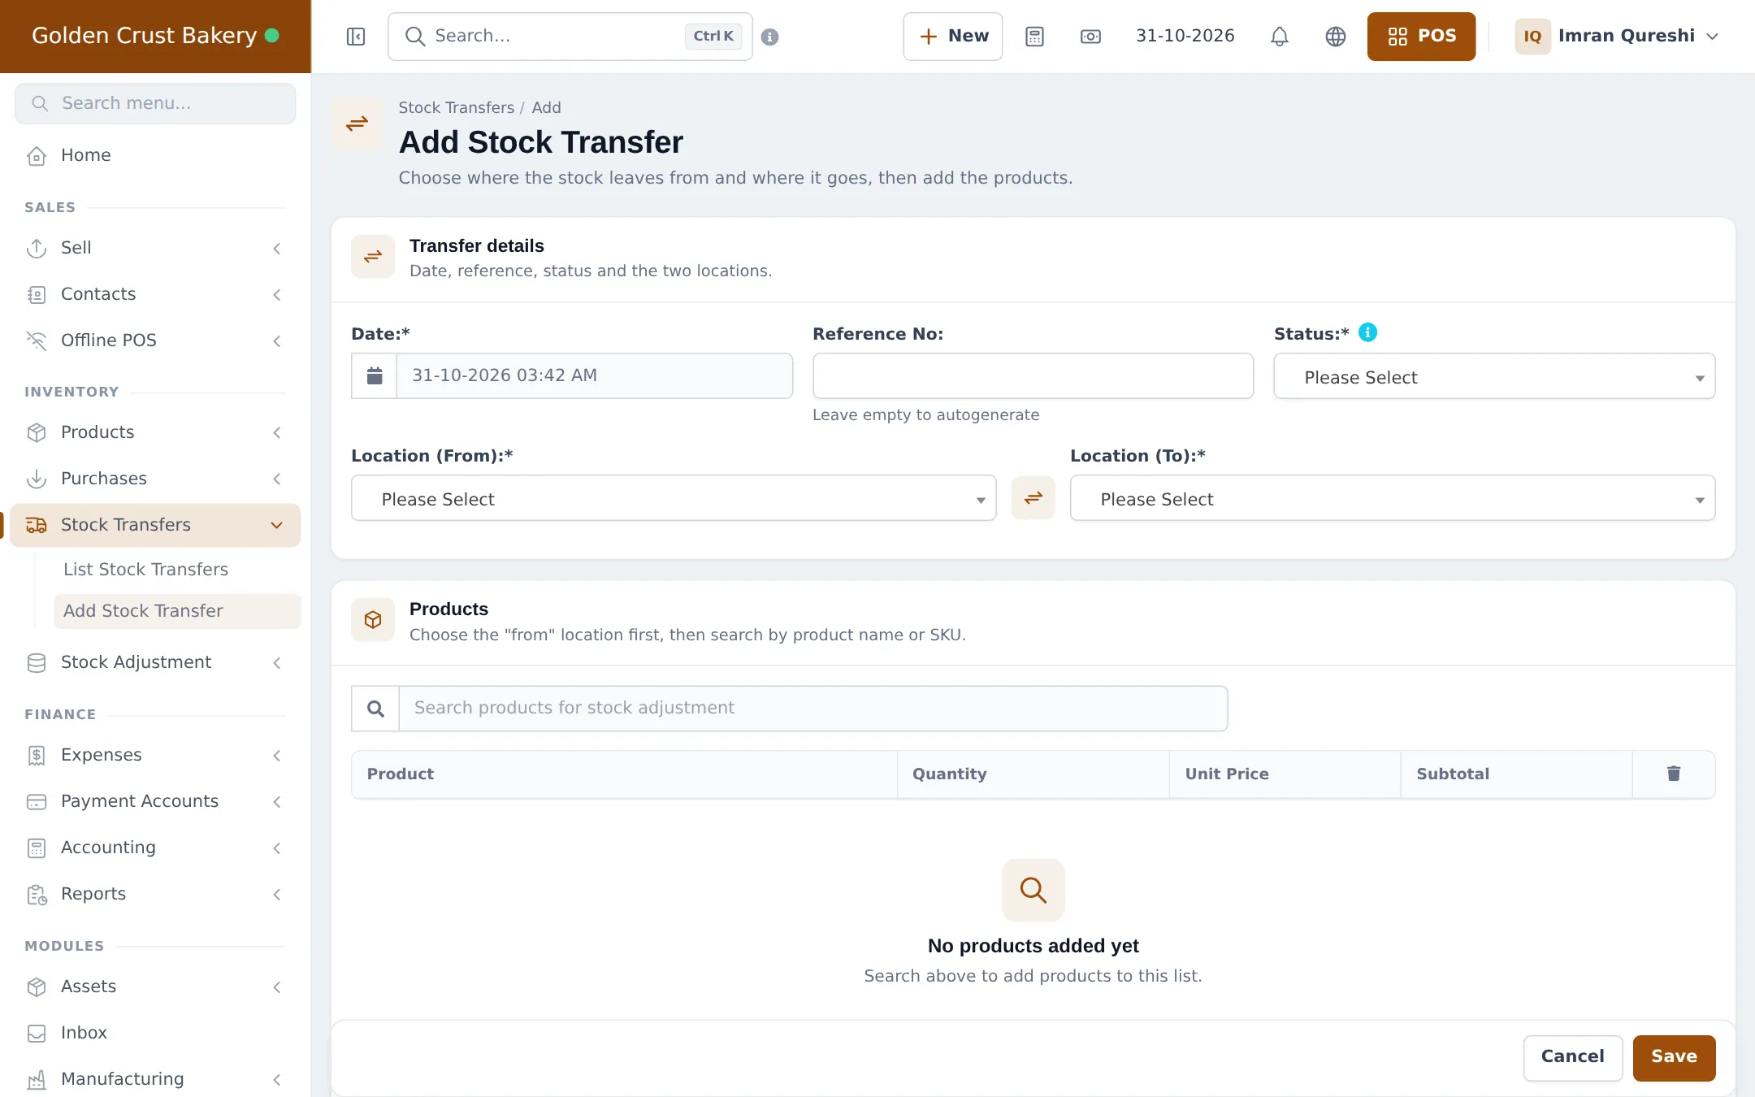This screenshot has height=1097, width=1755.
Task: Open the calculator icon in the top bar
Action: point(1034,37)
